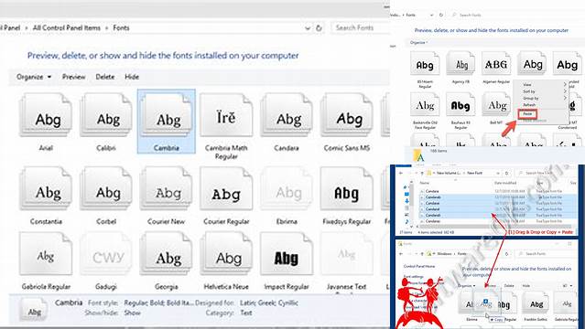Click Fonts breadcrumb in large window address bar

pyautogui.click(x=121, y=28)
